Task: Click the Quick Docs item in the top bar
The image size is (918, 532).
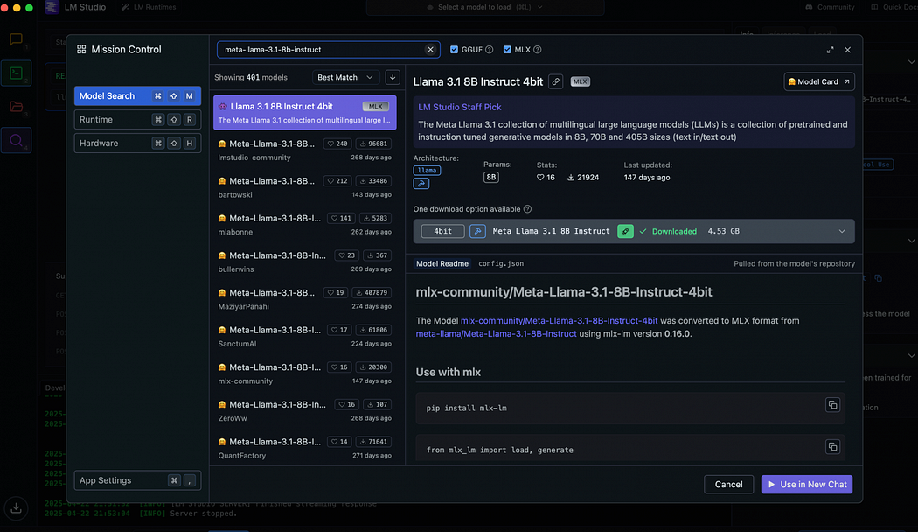Action: [x=896, y=7]
